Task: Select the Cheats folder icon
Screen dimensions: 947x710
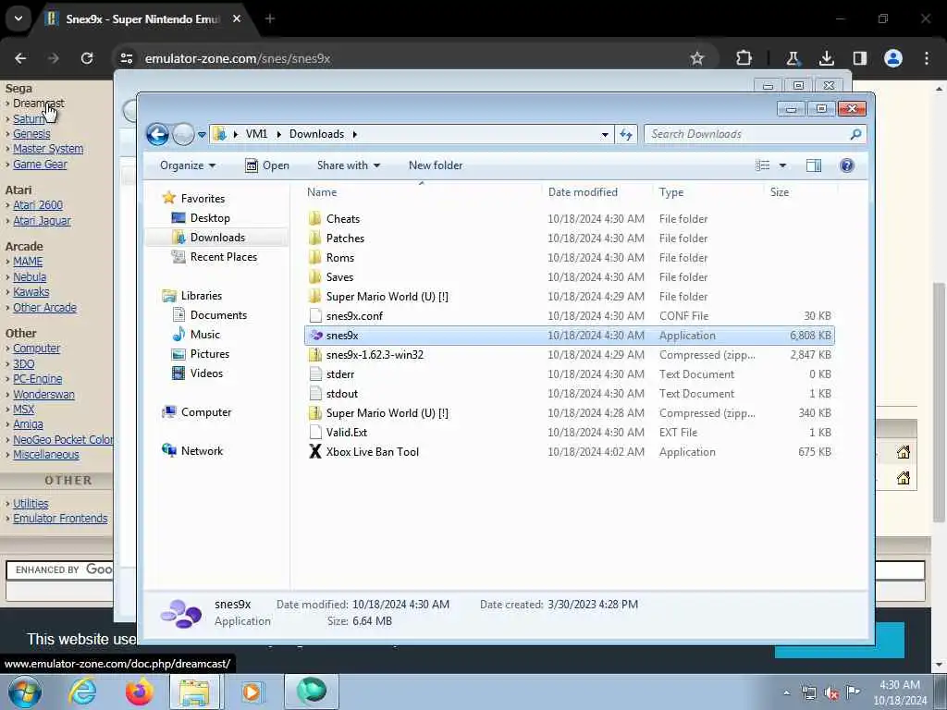Action: pos(314,218)
